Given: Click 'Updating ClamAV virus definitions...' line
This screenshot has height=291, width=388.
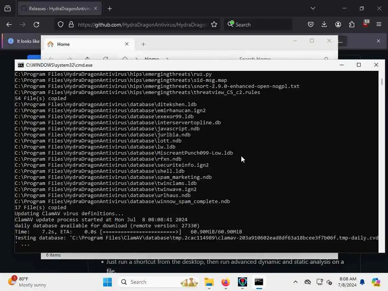Looking at the screenshot, I should (69, 213).
